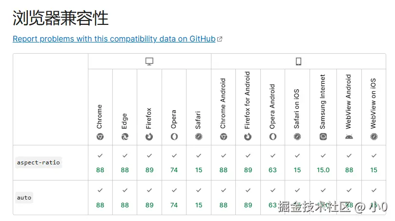This screenshot has width=395, height=221.
Task: Click the Opera browser icon
Action: (174, 137)
